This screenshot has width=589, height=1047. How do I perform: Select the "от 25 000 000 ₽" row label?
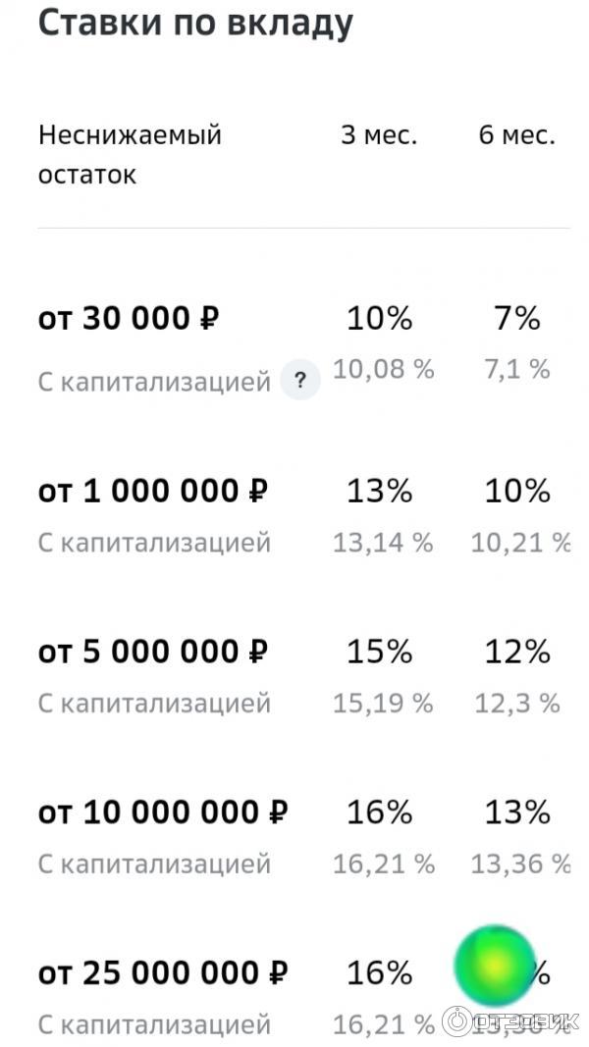[x=163, y=974]
